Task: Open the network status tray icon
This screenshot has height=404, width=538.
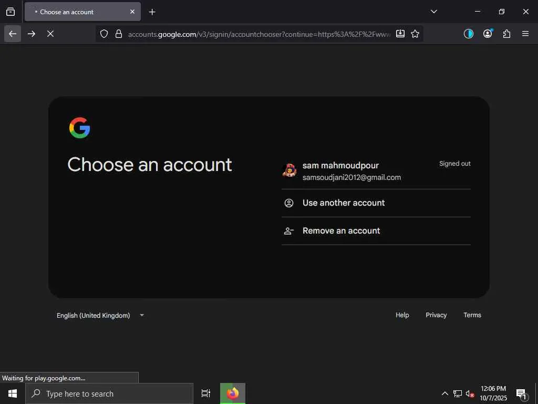Action: [x=458, y=393]
